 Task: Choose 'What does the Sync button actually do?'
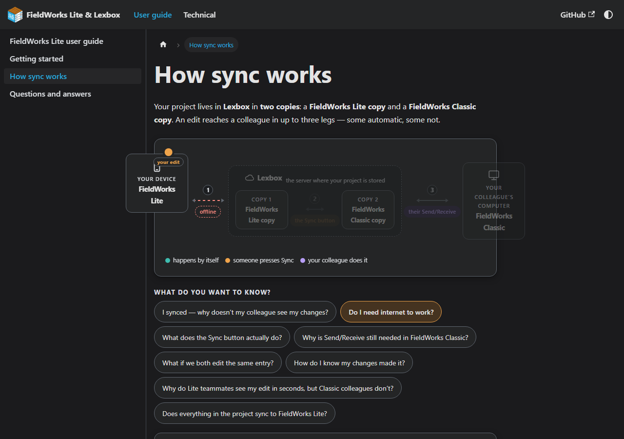click(222, 338)
